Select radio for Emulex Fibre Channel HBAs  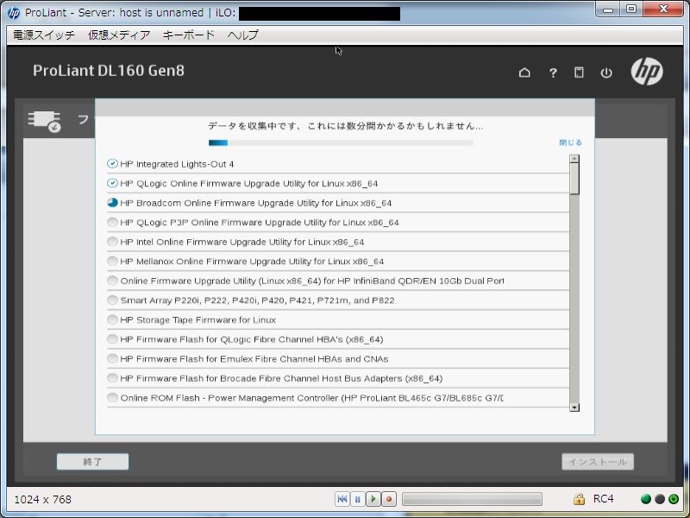click(112, 358)
